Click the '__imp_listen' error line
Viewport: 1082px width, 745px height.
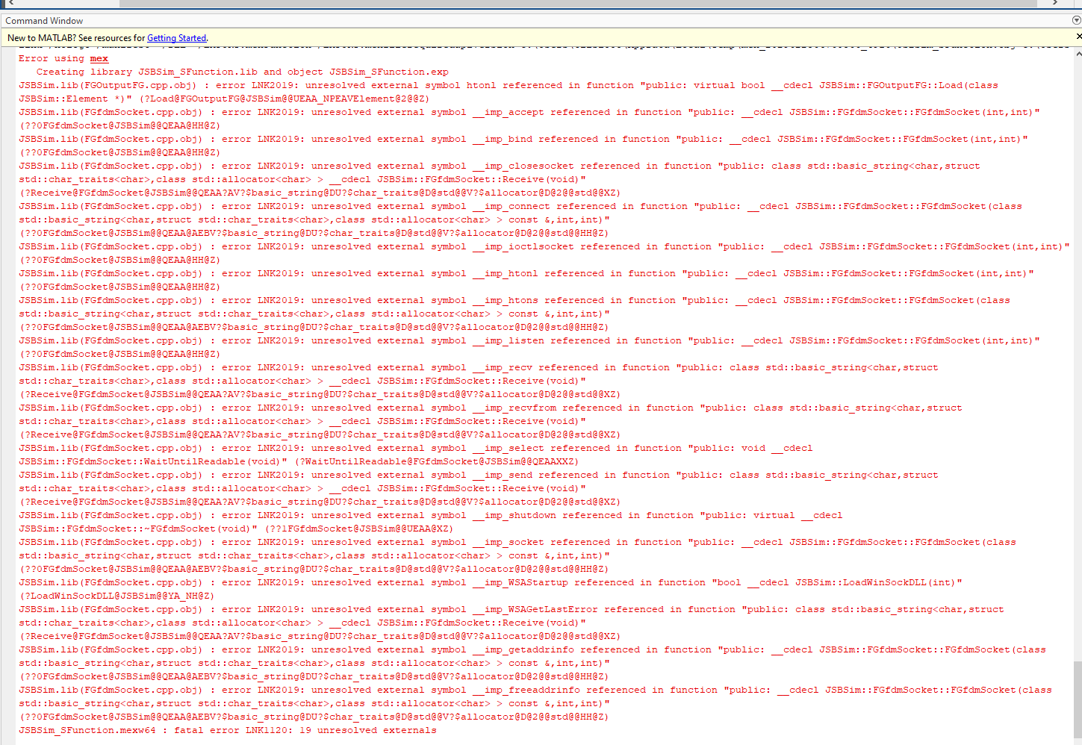(529, 340)
